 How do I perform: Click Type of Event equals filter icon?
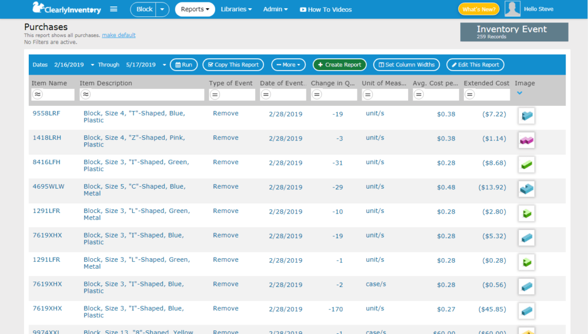click(x=215, y=95)
